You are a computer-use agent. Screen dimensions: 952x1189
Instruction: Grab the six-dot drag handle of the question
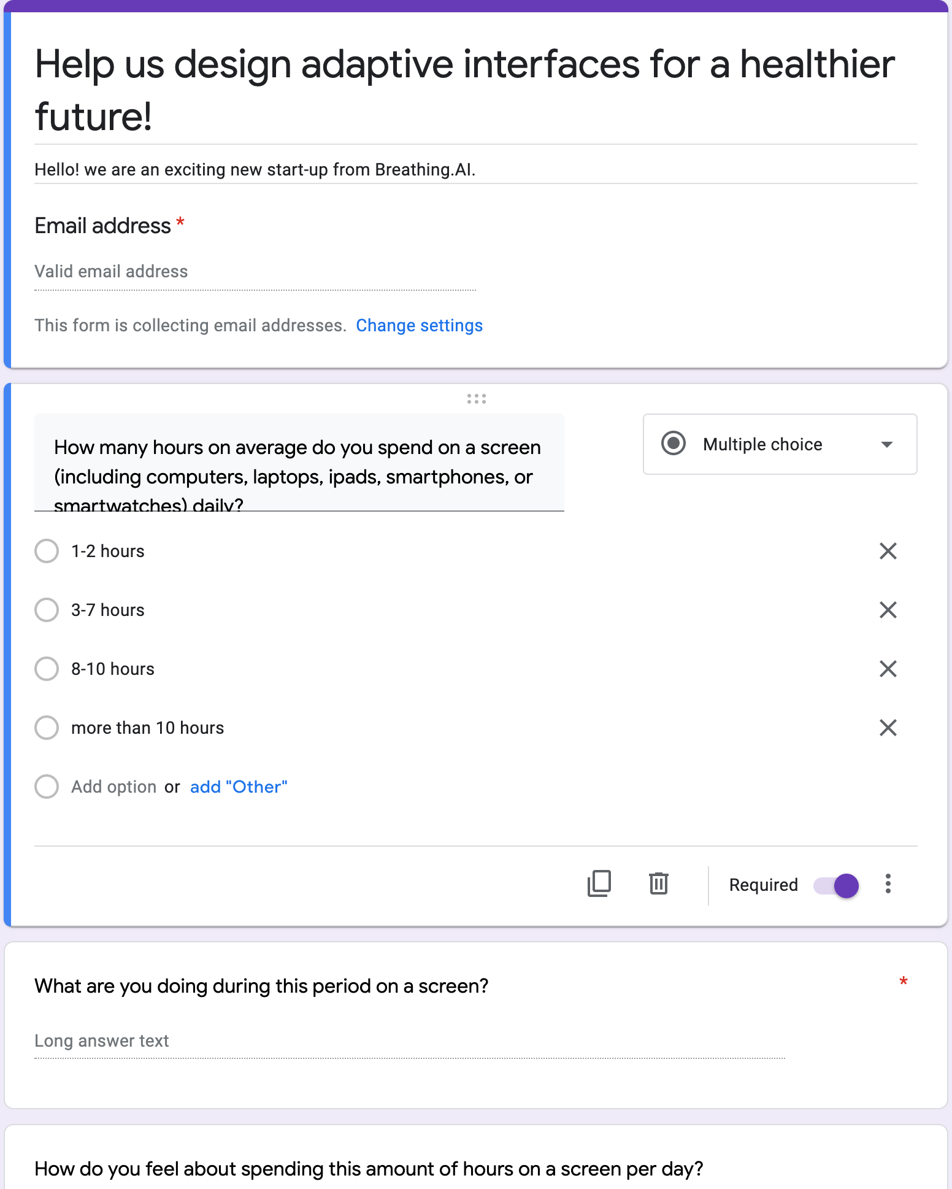click(476, 399)
